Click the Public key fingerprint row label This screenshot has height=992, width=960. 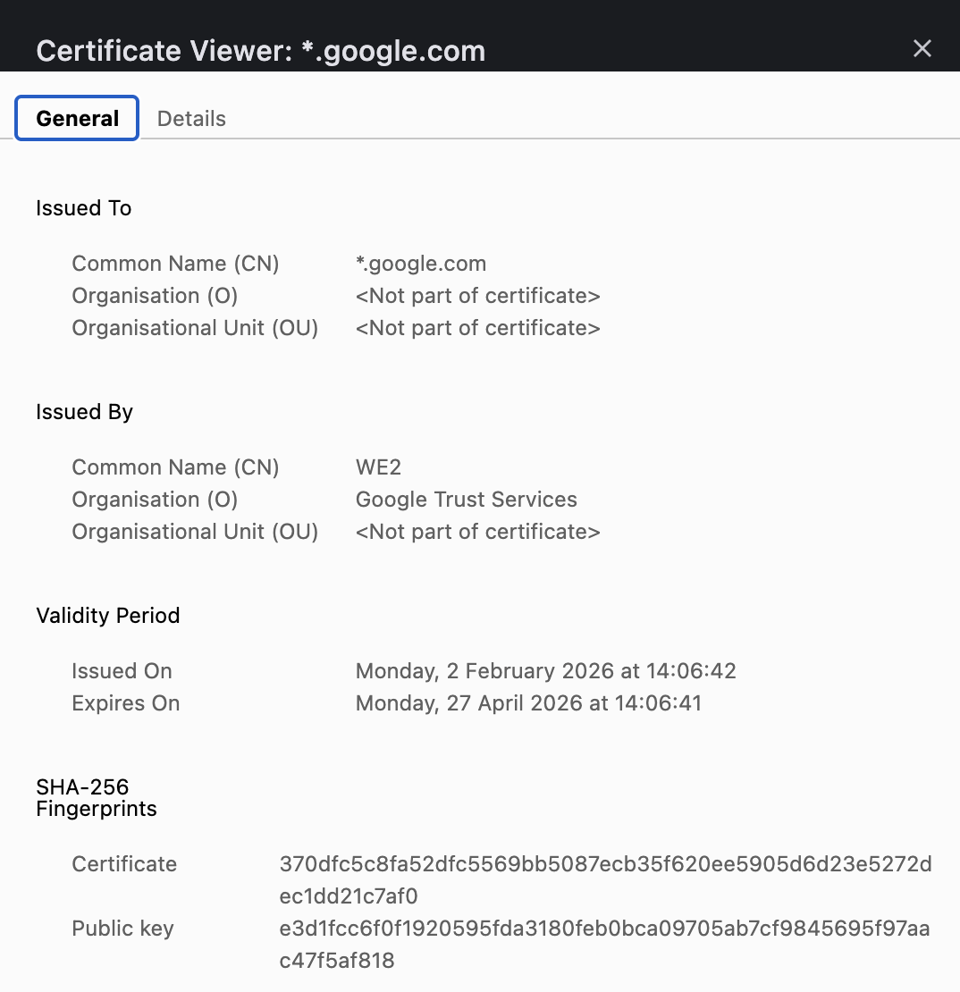pyautogui.click(x=122, y=929)
